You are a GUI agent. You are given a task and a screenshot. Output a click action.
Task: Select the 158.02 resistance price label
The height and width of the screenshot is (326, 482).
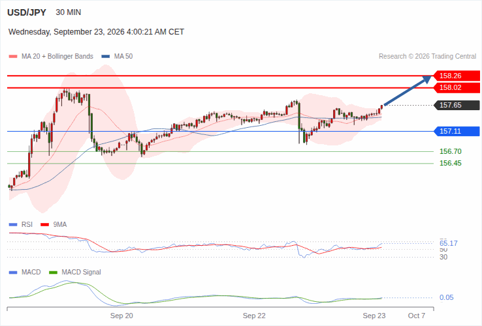pos(457,88)
